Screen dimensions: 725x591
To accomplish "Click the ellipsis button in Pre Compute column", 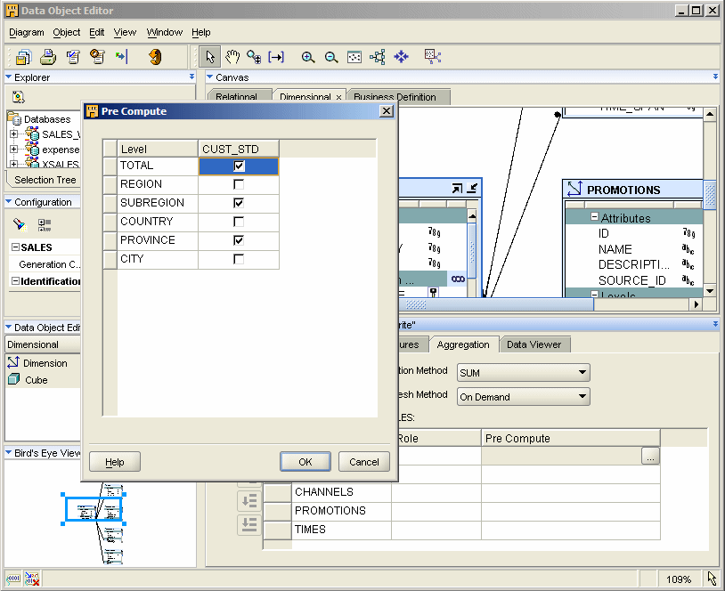I will click(650, 456).
